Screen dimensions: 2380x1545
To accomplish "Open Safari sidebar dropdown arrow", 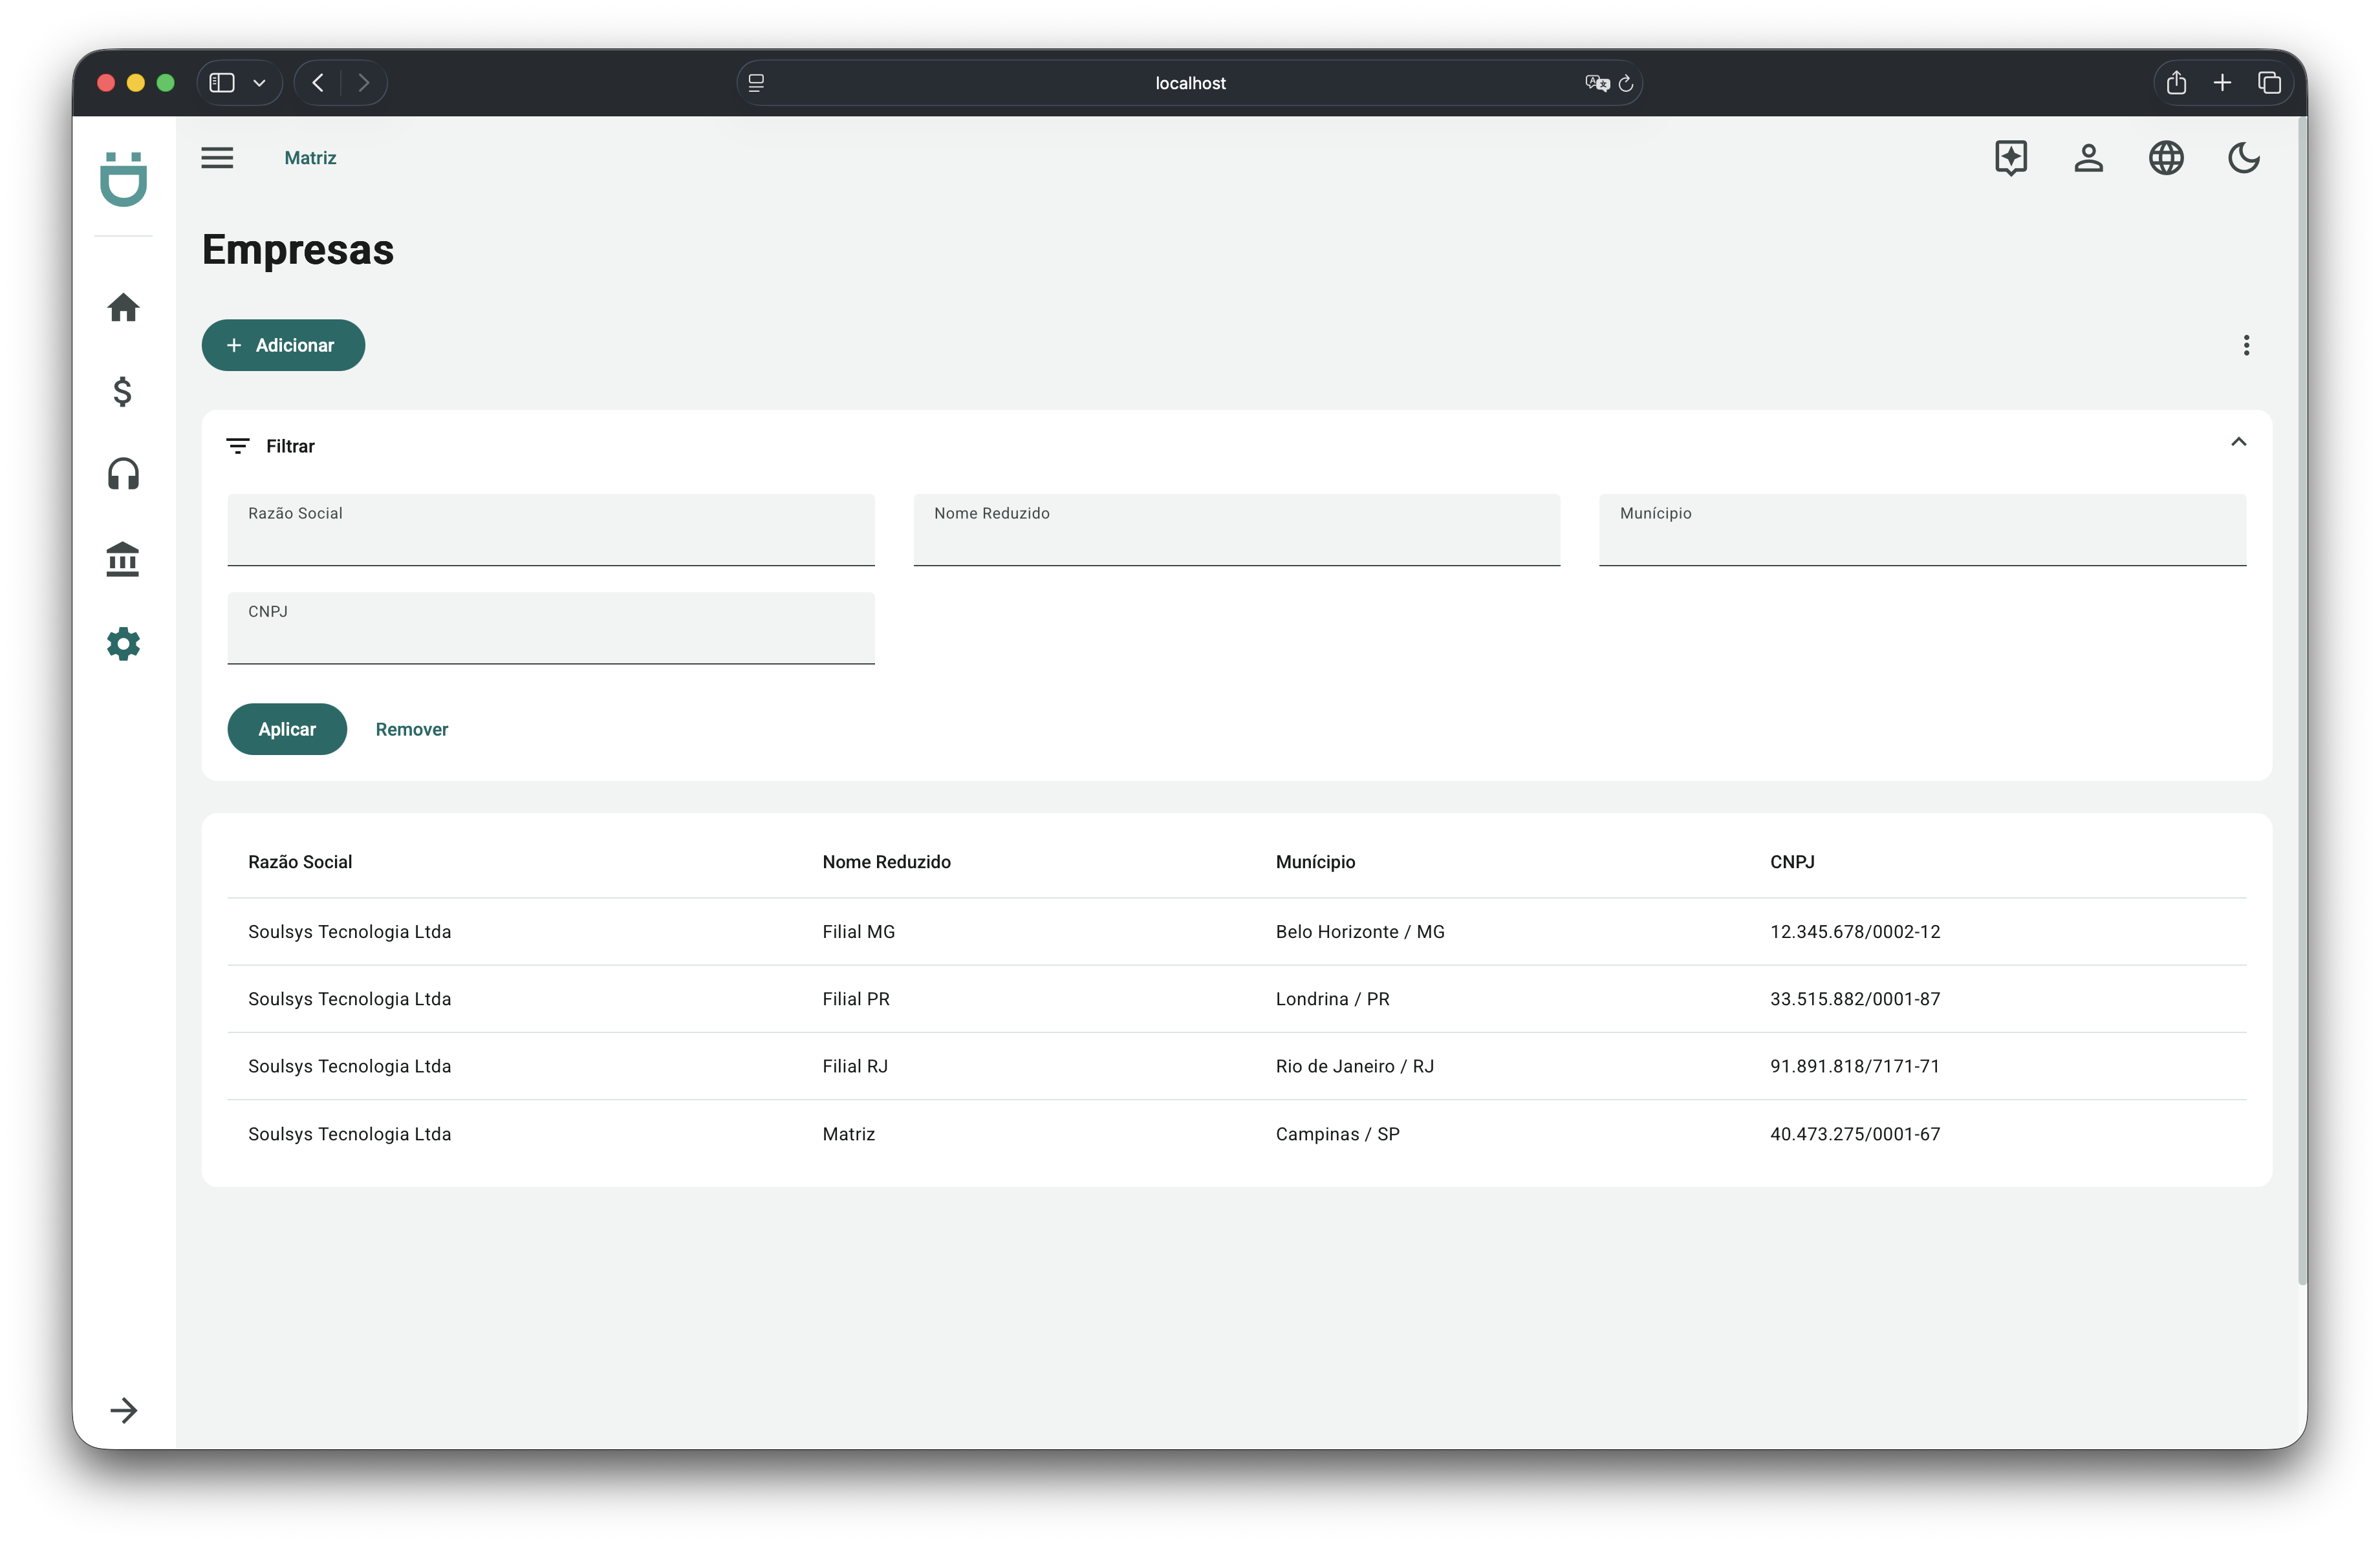I will (259, 83).
